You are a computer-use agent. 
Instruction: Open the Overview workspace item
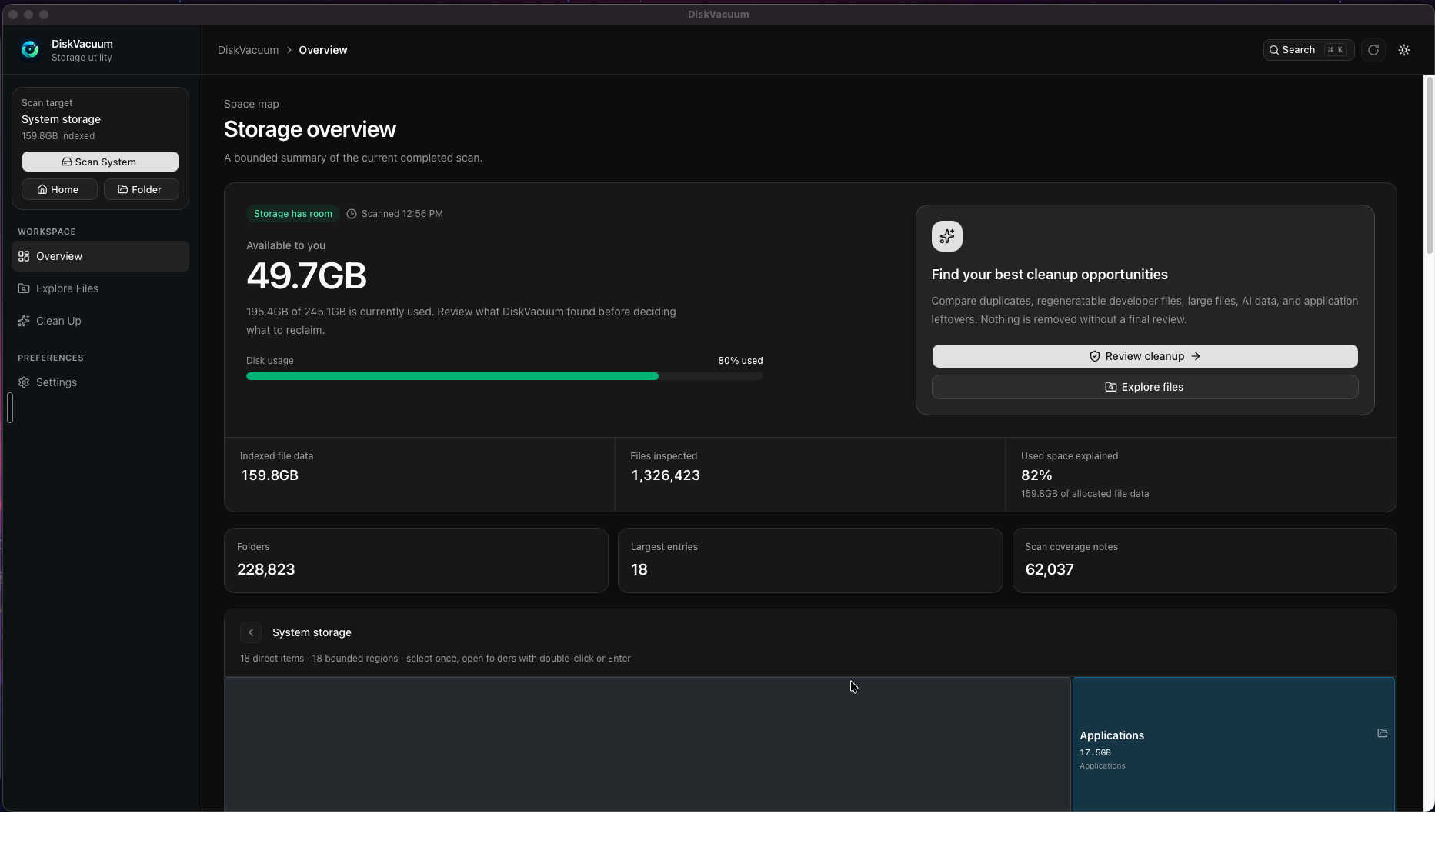[x=100, y=256]
